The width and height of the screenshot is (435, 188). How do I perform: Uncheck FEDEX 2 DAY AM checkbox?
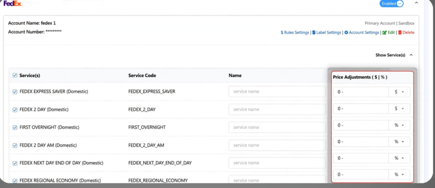click(15, 145)
